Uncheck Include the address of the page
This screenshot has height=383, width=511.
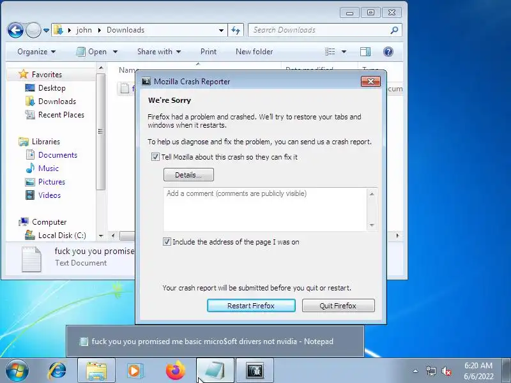click(x=167, y=242)
